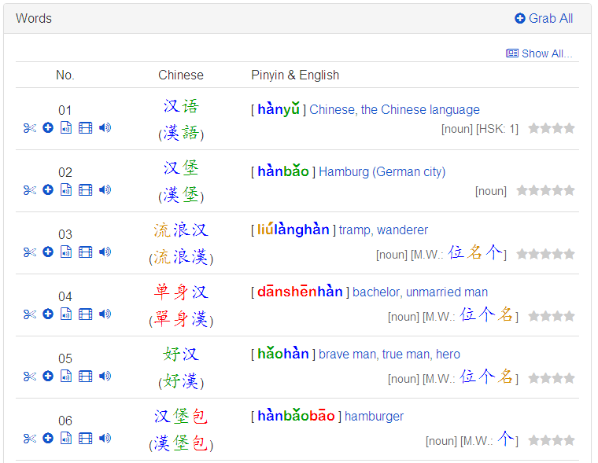The height and width of the screenshot is (463, 598).
Task: Open the hànyǔ pinyin link
Action: pyautogui.click(x=278, y=109)
